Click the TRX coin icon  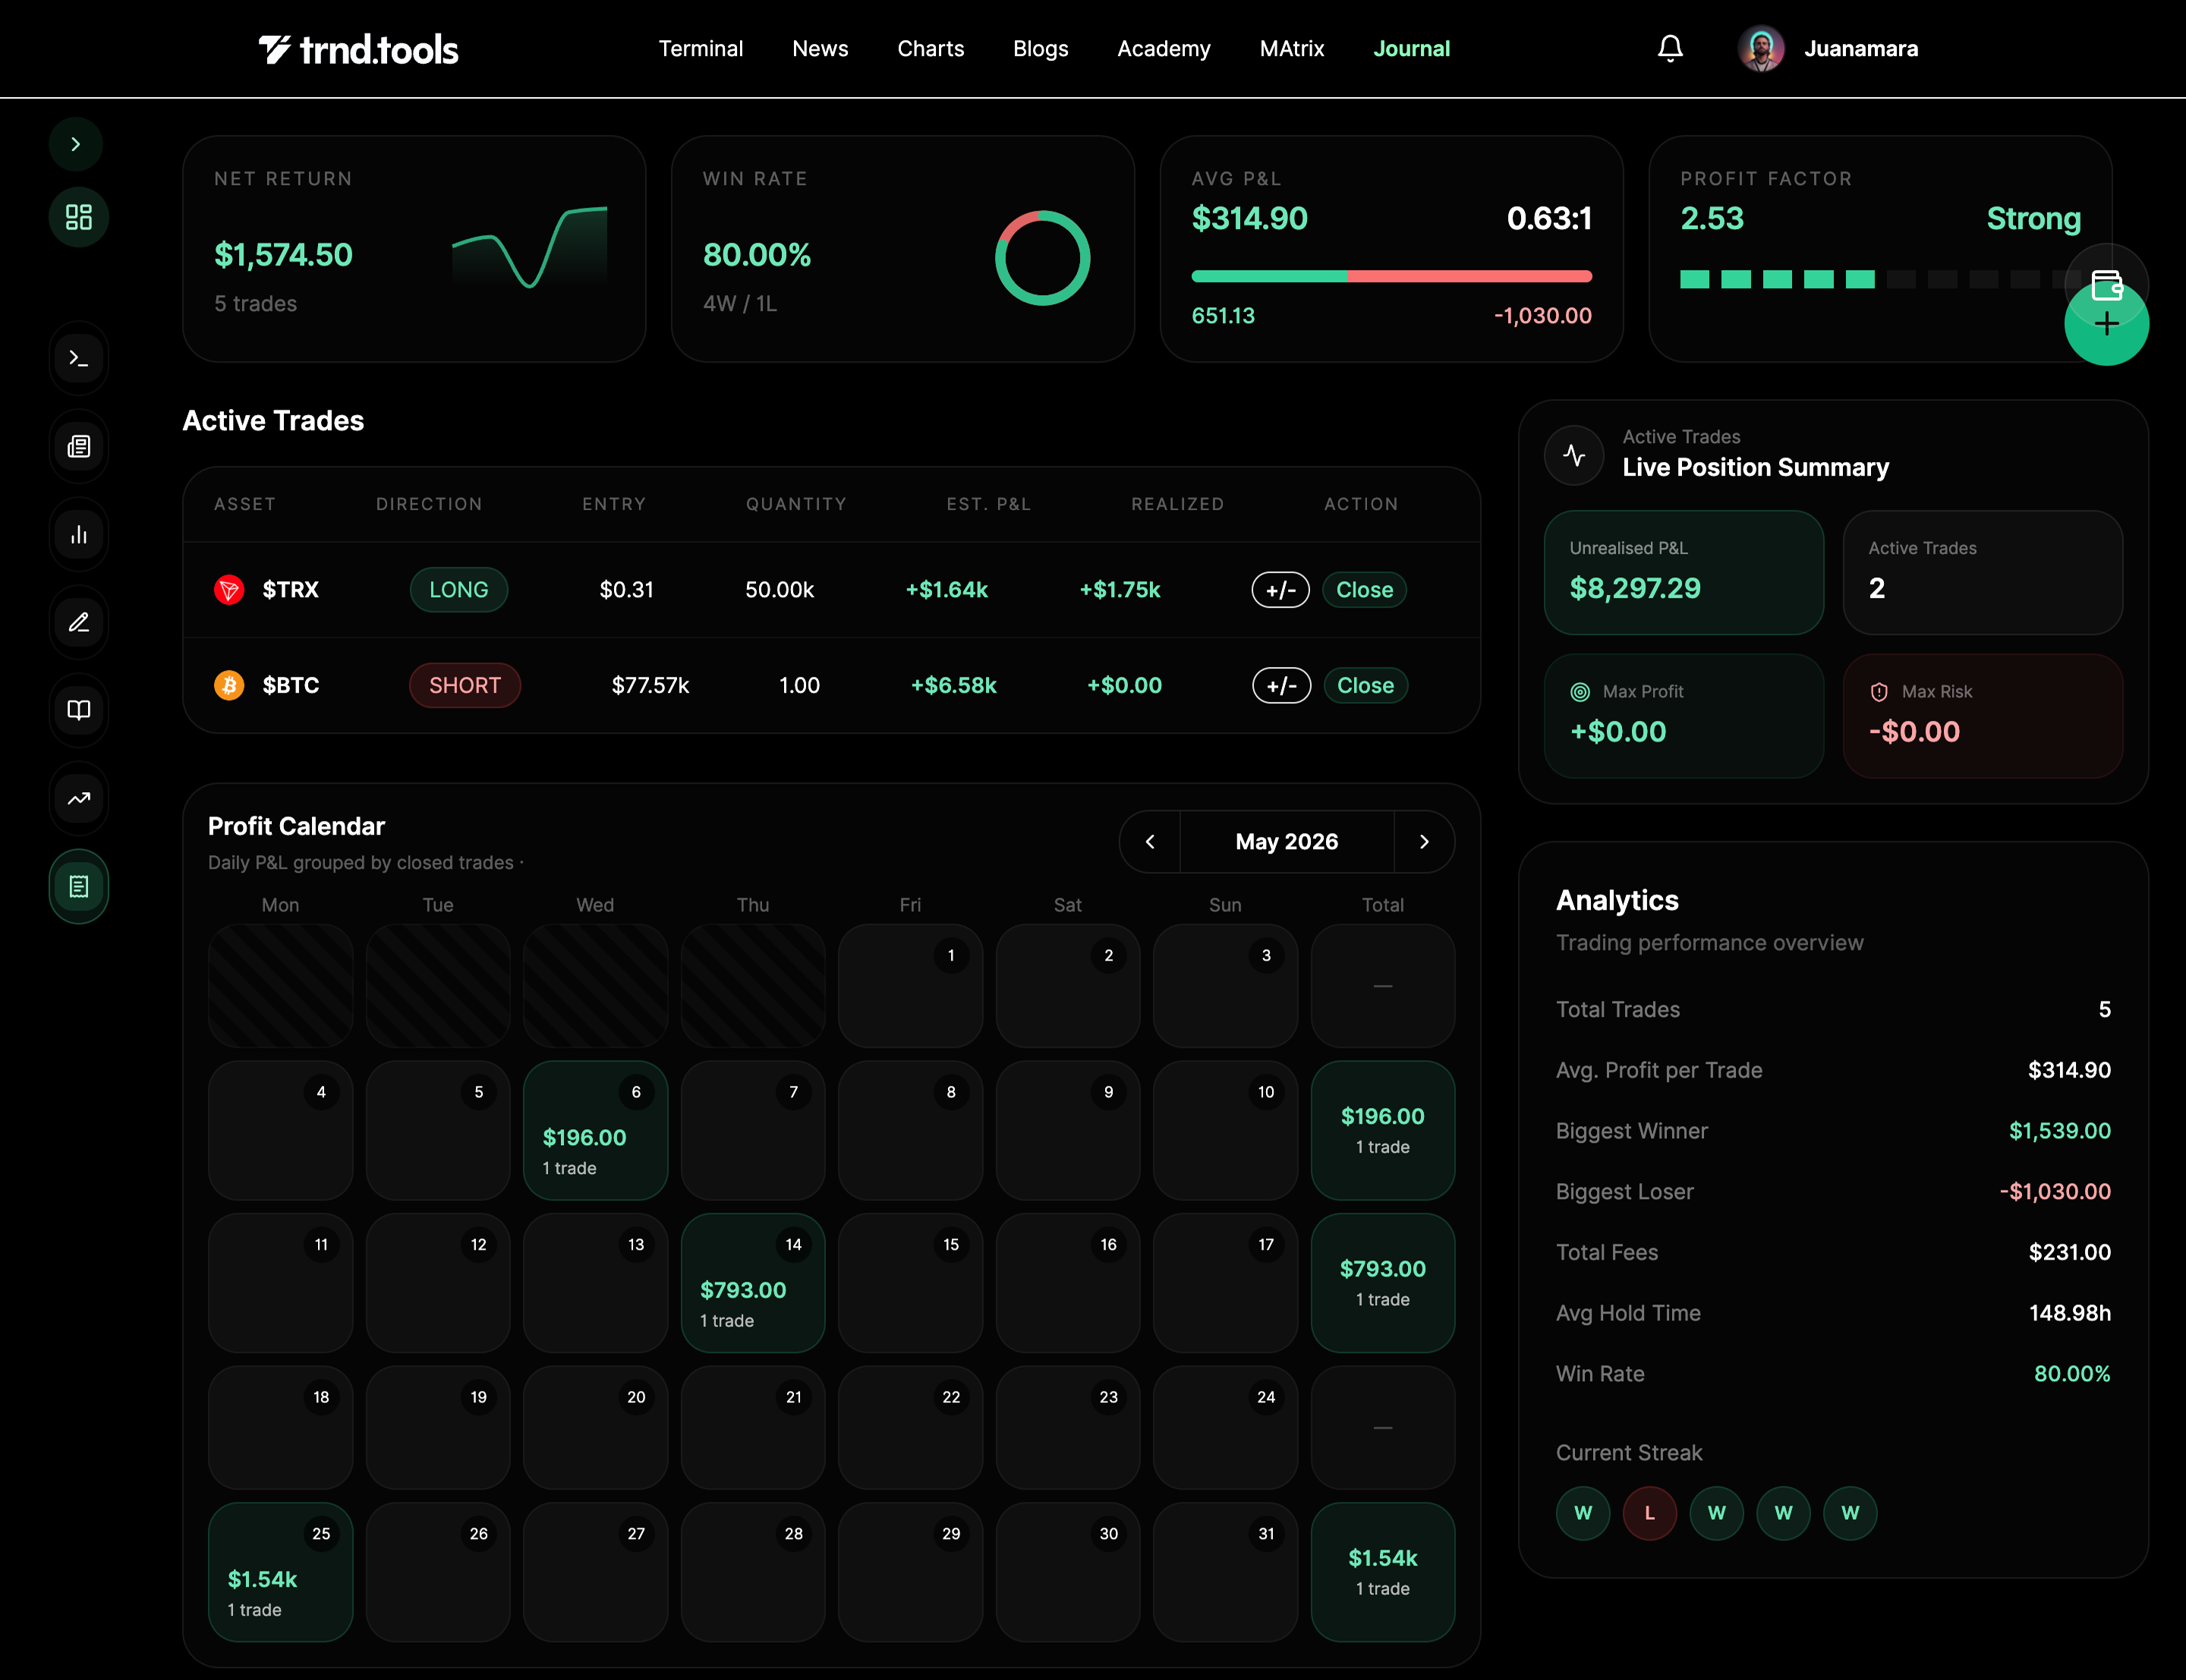tap(229, 590)
